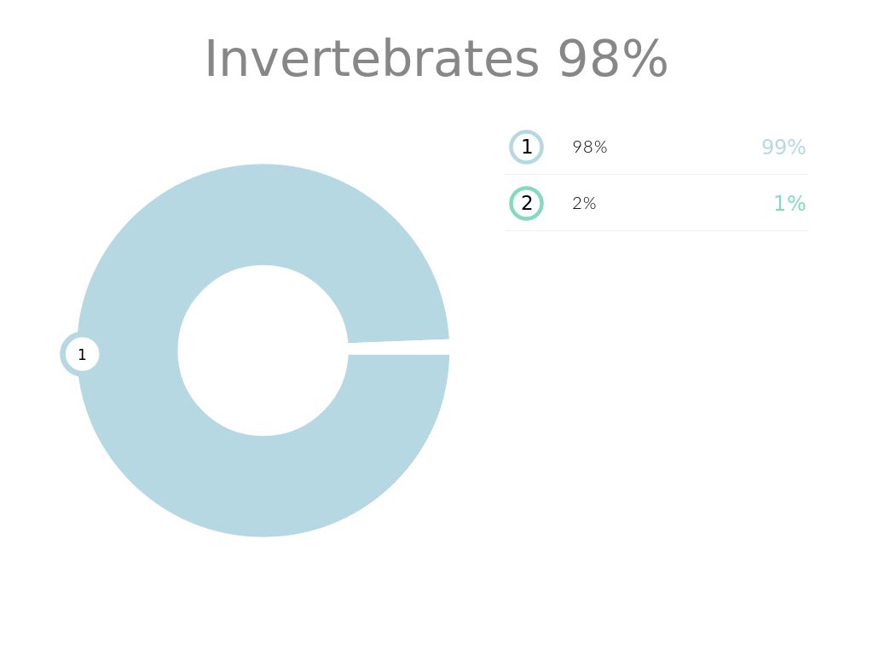Click the divider line under first legend row

tap(656, 175)
